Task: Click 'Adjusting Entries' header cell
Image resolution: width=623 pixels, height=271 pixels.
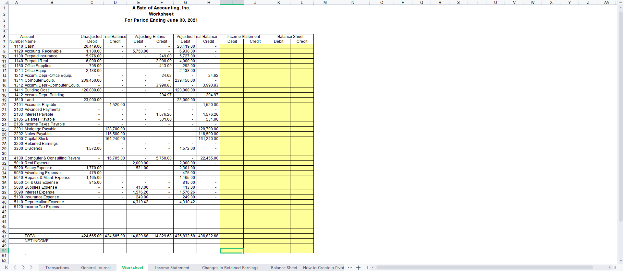Action: tap(150, 37)
